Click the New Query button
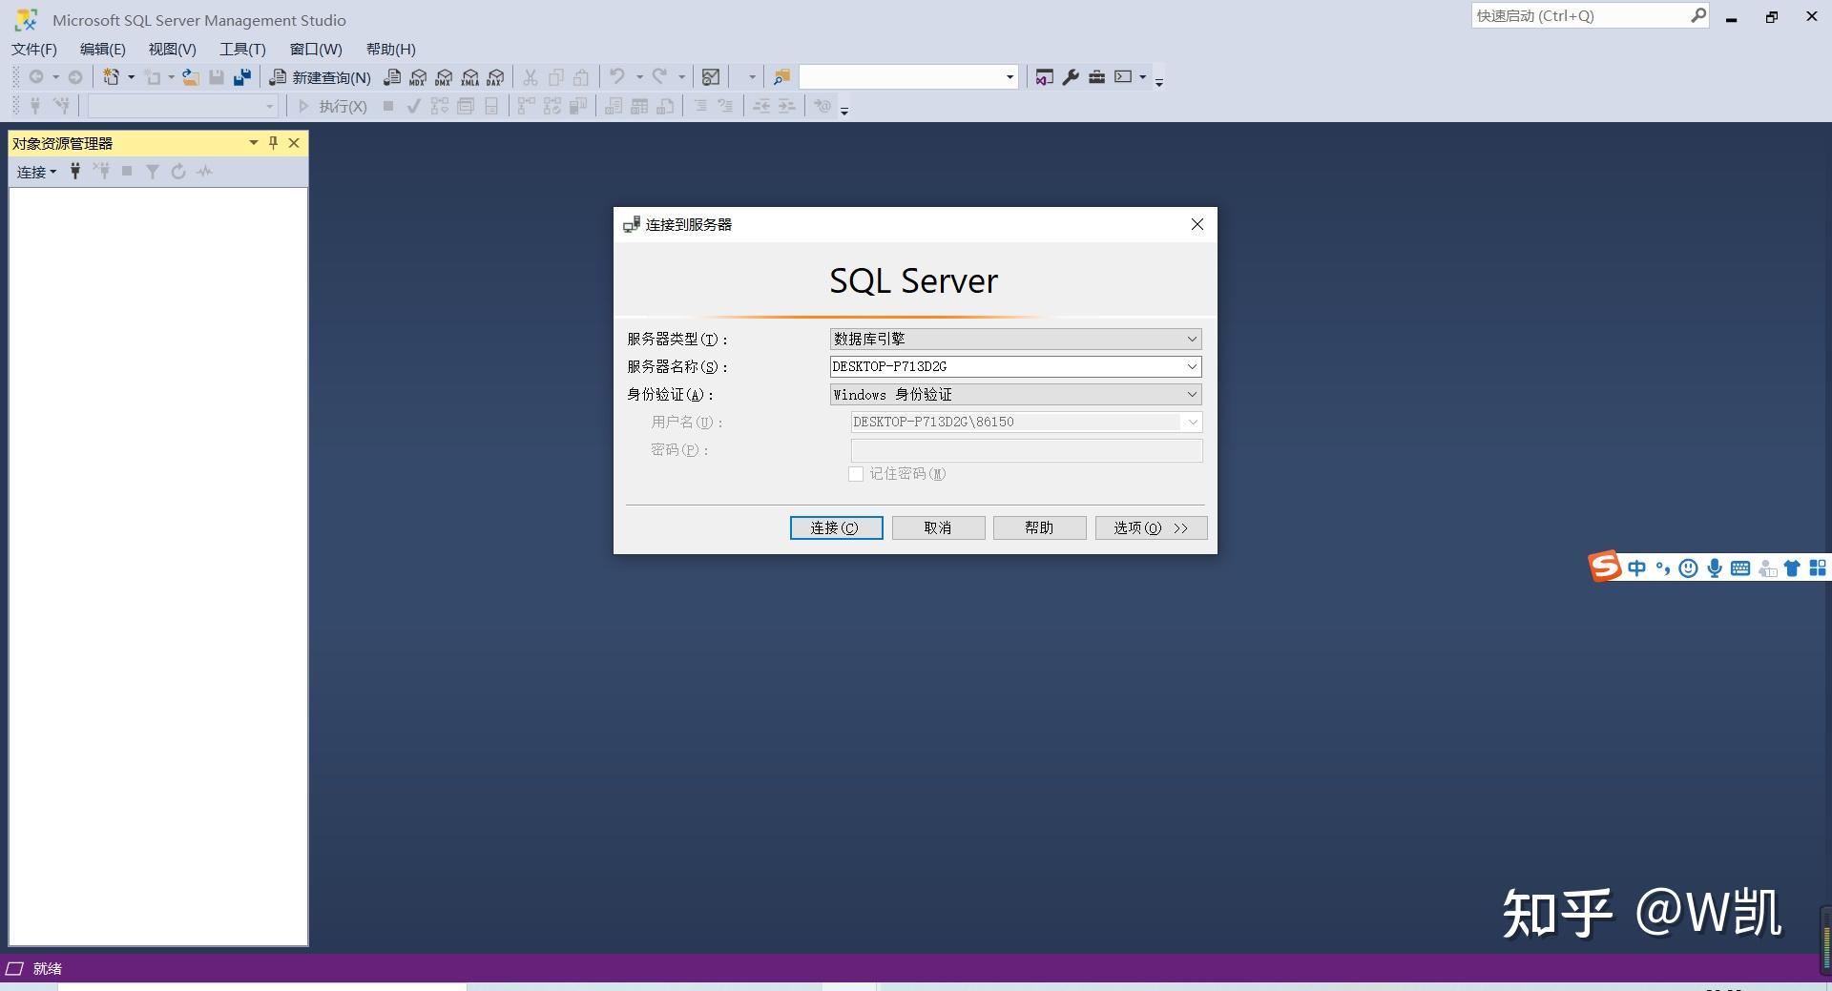 [x=321, y=77]
